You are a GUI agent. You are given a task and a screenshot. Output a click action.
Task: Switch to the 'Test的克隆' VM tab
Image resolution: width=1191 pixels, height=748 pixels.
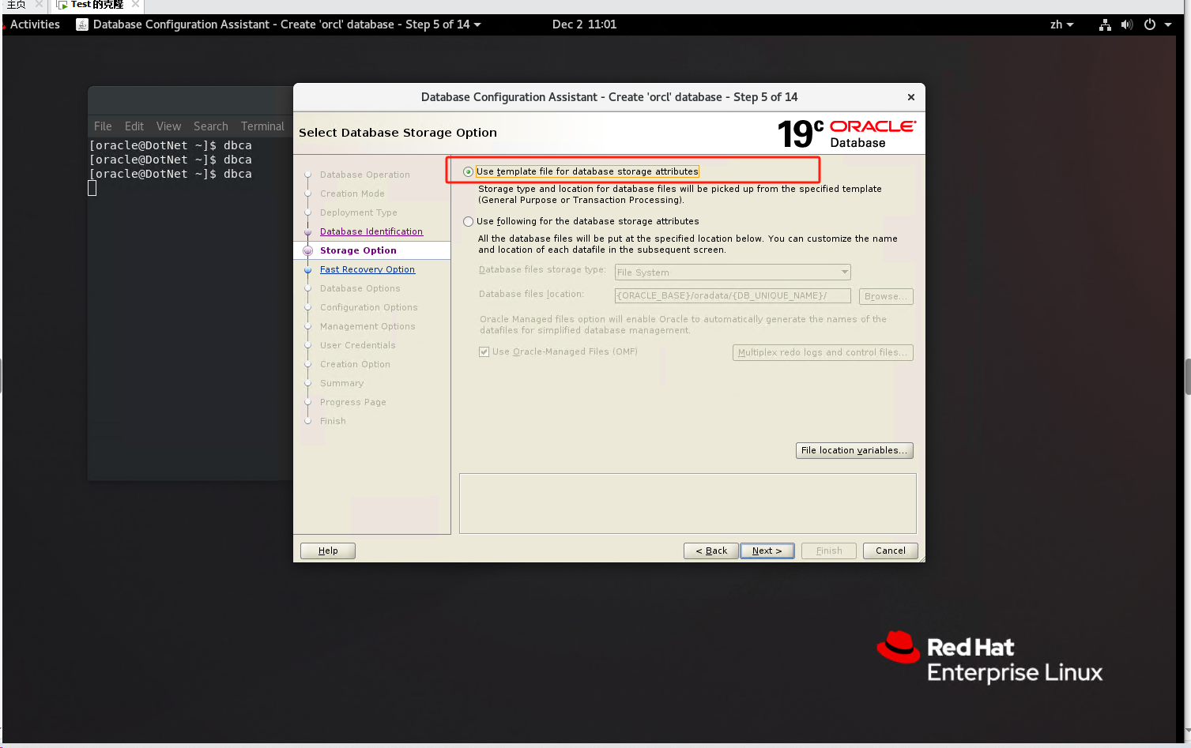[96, 5]
